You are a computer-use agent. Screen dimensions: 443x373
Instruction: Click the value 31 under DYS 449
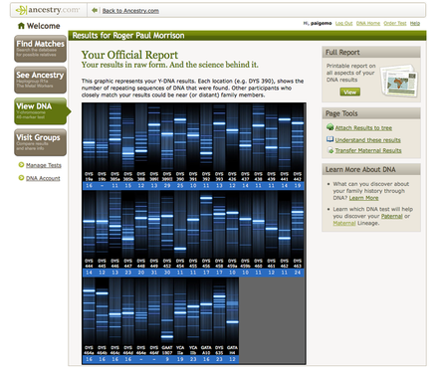click(154, 273)
